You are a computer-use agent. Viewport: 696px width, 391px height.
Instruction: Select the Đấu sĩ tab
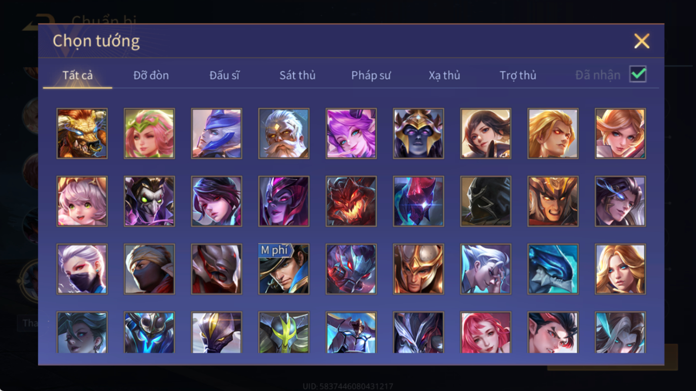click(224, 75)
